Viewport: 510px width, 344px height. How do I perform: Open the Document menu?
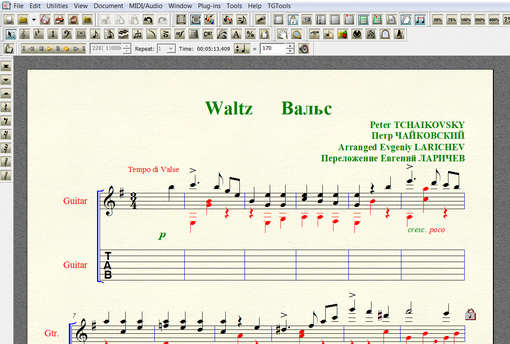pyautogui.click(x=108, y=6)
